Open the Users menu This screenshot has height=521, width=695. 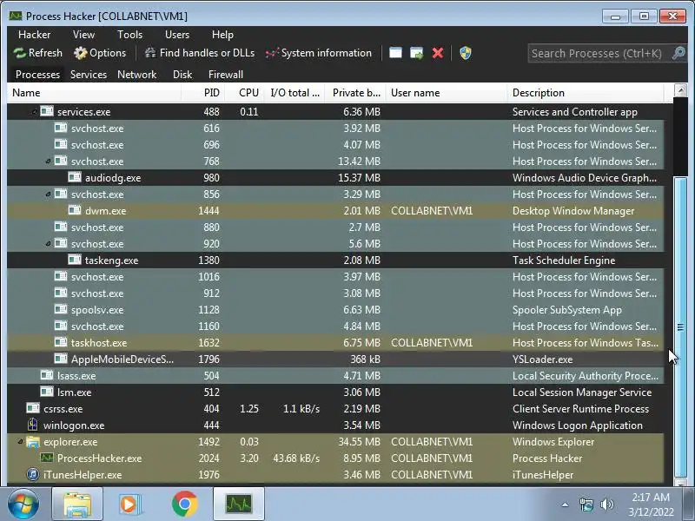point(177,35)
